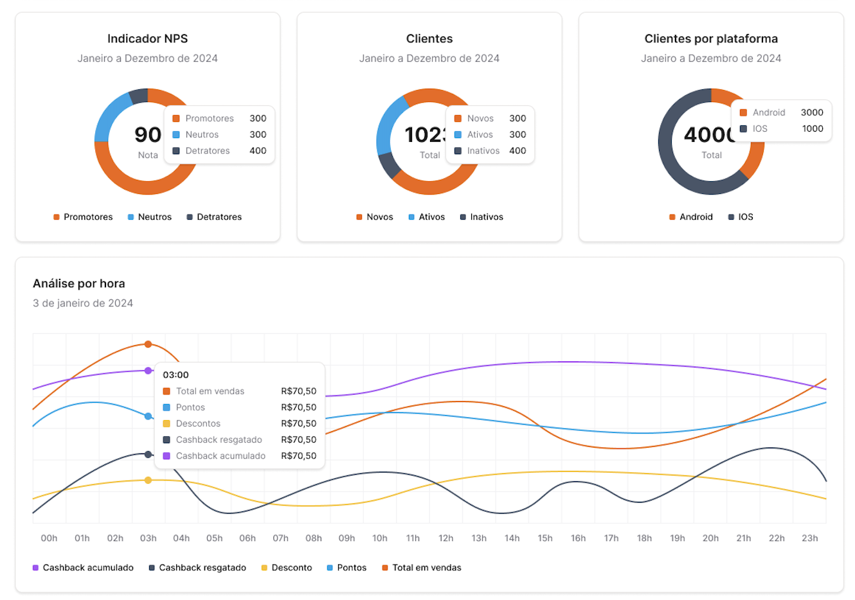
Task: Toggle Cashback resgatado in hourly chart legend
Action: tap(197, 568)
